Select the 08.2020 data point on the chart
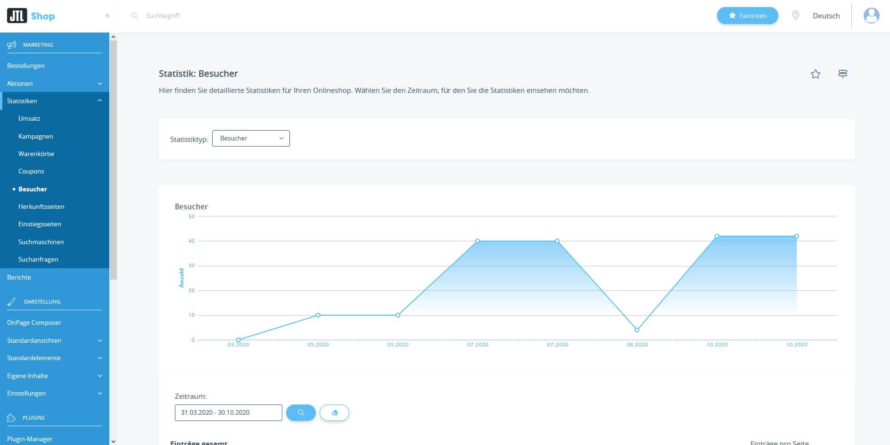 point(637,330)
